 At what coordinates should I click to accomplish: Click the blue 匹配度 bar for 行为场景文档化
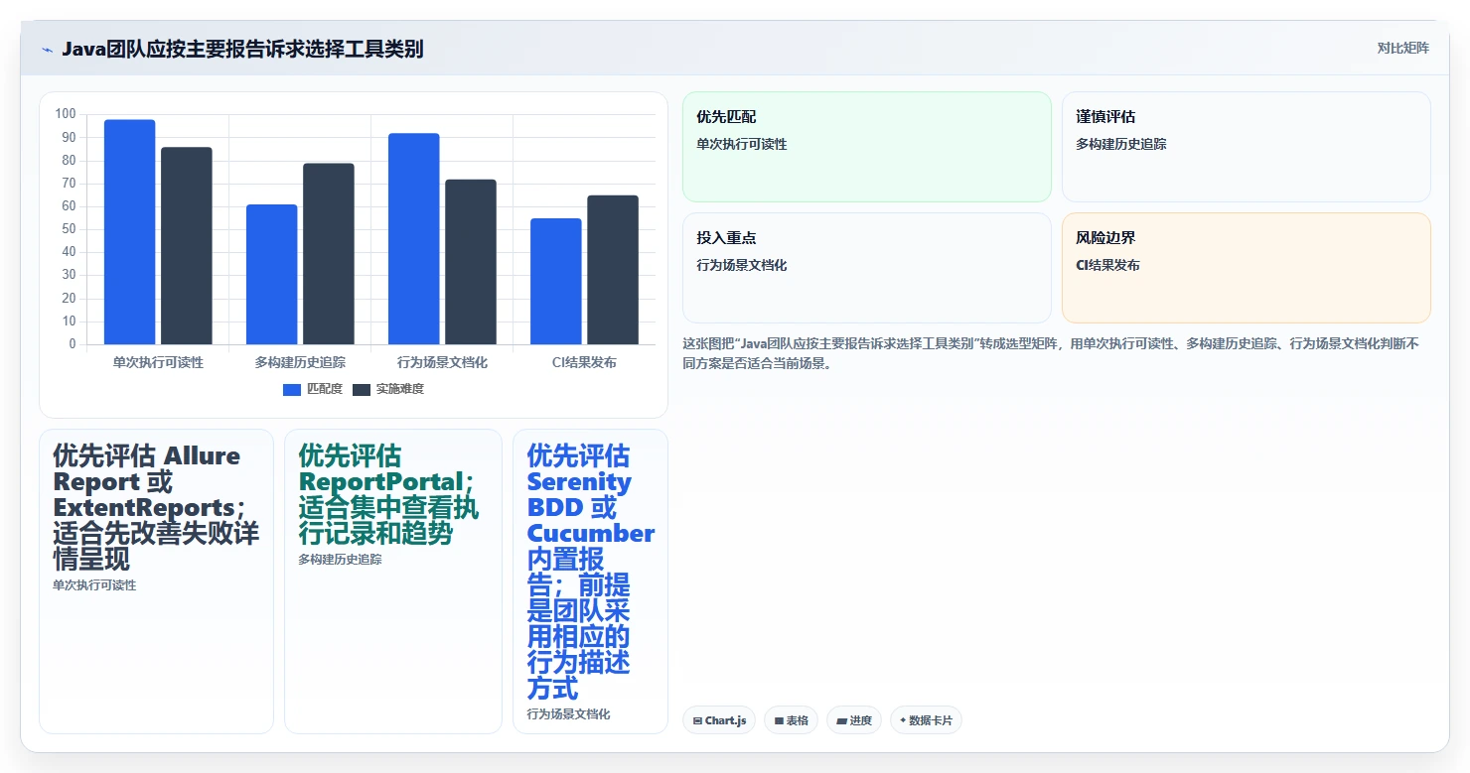414,239
